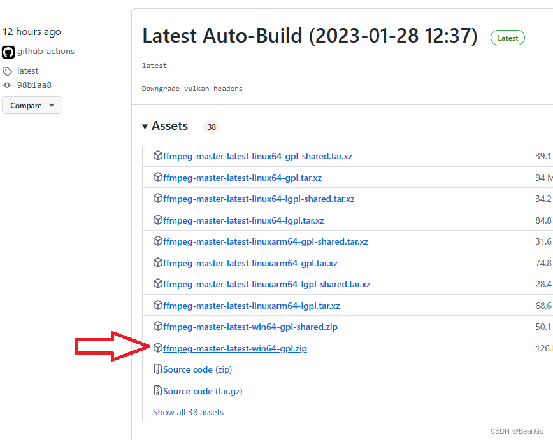The image size is (553, 440).
Task: Click 'Downgrade vulkan headers' description text
Action: [192, 89]
